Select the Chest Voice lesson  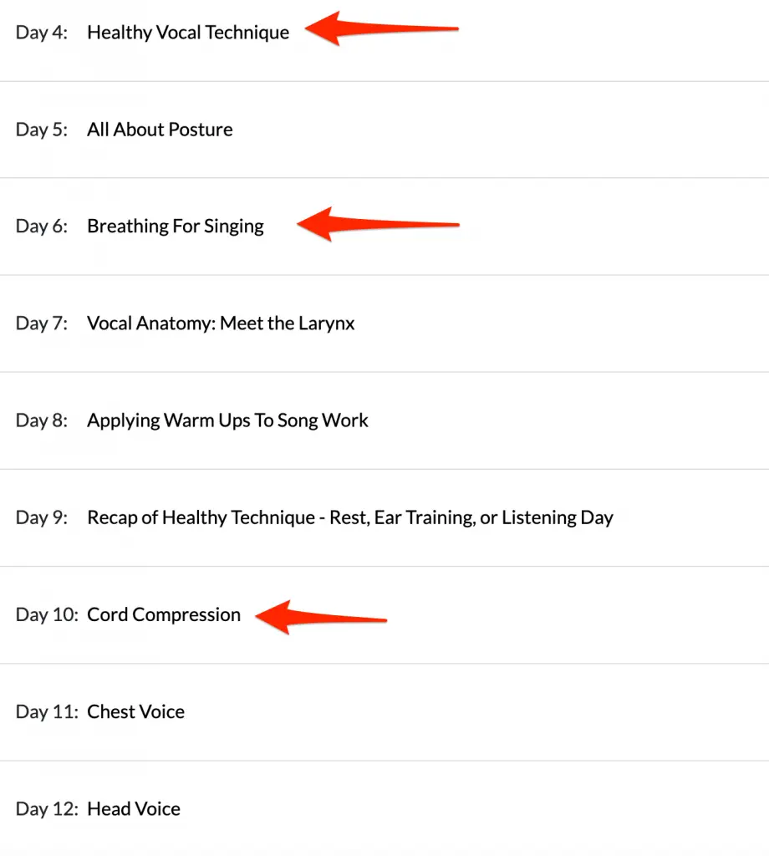[136, 712]
